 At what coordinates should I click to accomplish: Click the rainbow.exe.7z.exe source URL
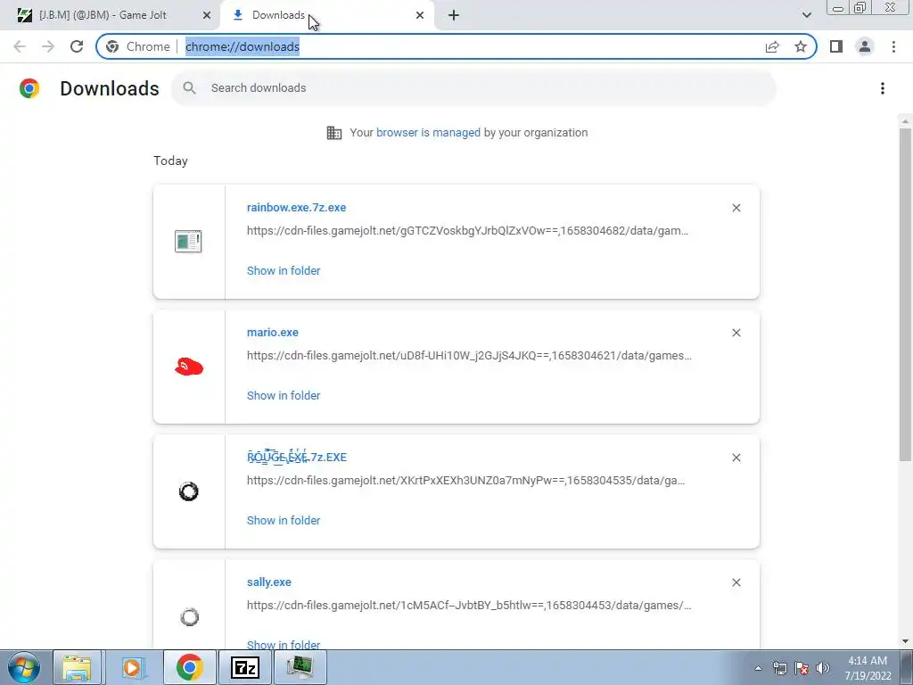point(467,231)
